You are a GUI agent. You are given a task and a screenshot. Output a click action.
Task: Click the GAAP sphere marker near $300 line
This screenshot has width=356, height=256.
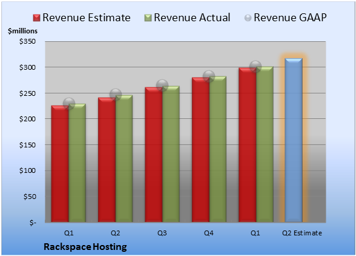255,67
